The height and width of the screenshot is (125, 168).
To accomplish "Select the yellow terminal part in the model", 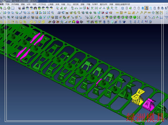I will [x=138, y=97].
